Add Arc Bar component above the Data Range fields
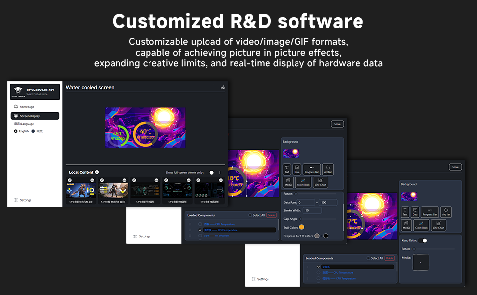This screenshot has width=477, height=295. 328,170
